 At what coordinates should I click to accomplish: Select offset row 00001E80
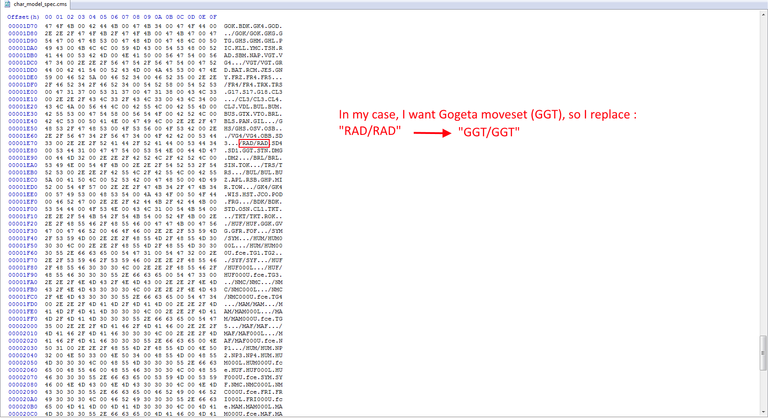(23, 150)
